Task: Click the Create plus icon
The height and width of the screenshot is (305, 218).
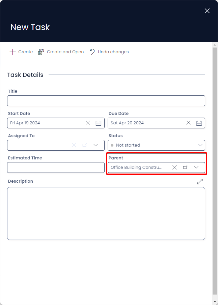Action: (x=12, y=52)
